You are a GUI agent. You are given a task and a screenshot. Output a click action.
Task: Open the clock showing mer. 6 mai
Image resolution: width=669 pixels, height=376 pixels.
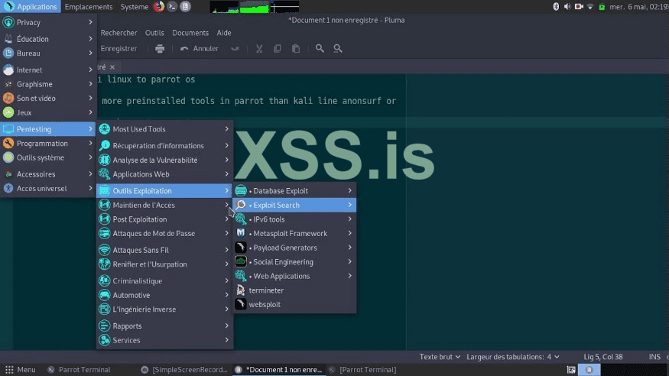click(638, 6)
